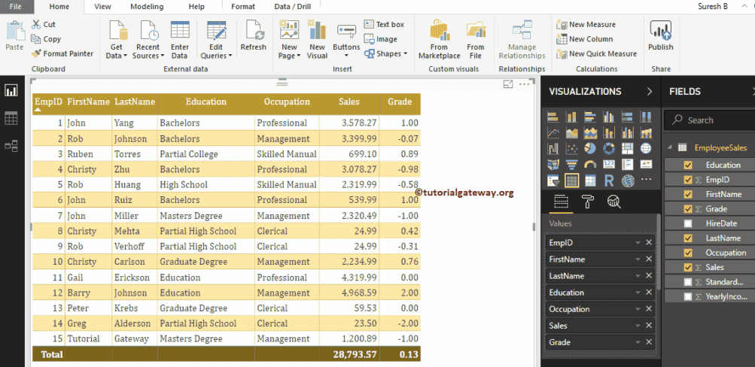Open the Format paint roller tab
This screenshot has width=755, height=367.
[x=588, y=201]
